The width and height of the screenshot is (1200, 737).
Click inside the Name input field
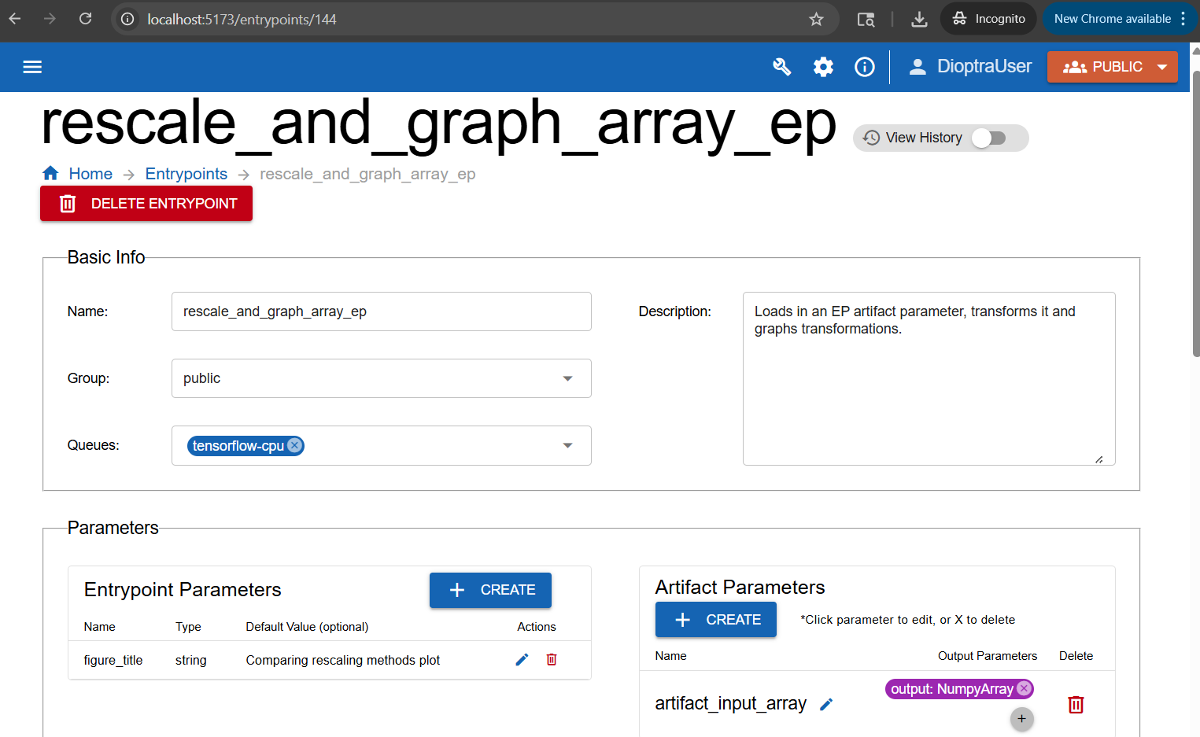(x=381, y=311)
